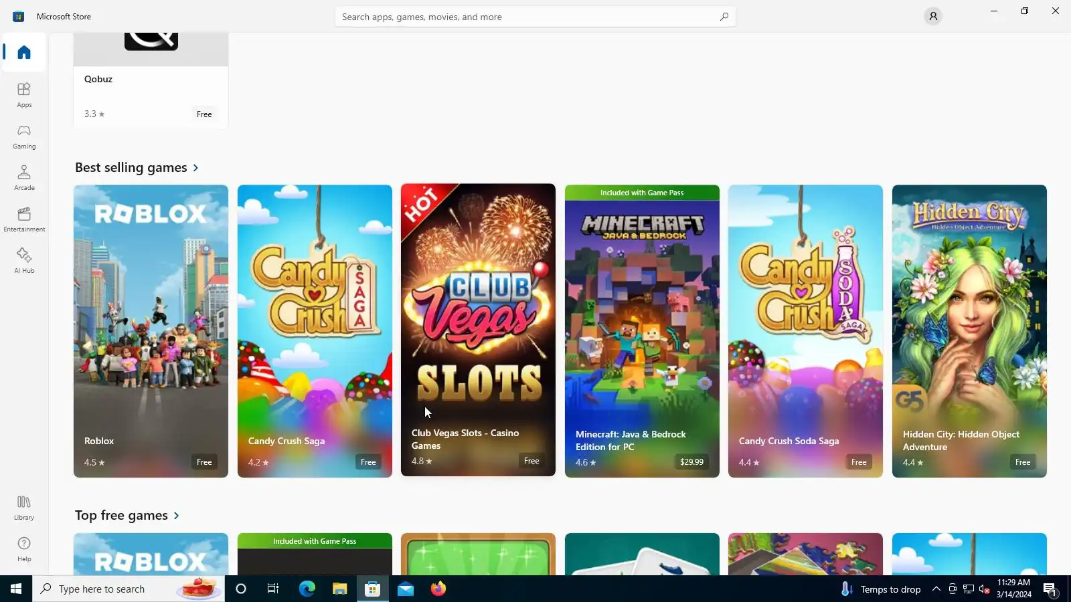
Task: Open the Gaming section
Action: point(24,136)
